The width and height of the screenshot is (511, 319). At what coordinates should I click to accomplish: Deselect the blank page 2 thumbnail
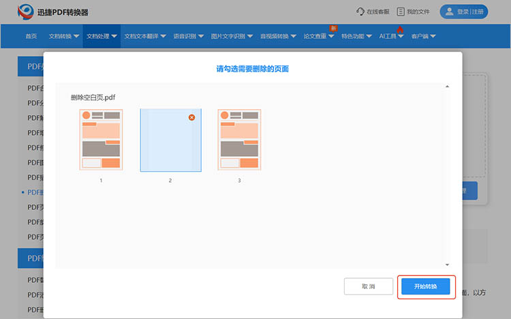[x=170, y=140]
